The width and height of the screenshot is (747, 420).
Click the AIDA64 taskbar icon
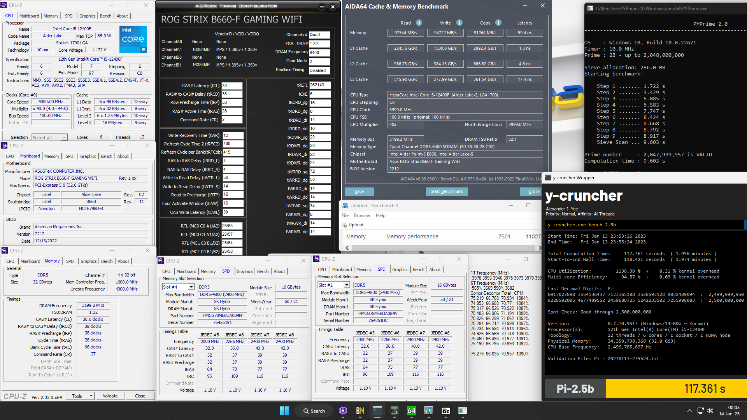coord(411,411)
